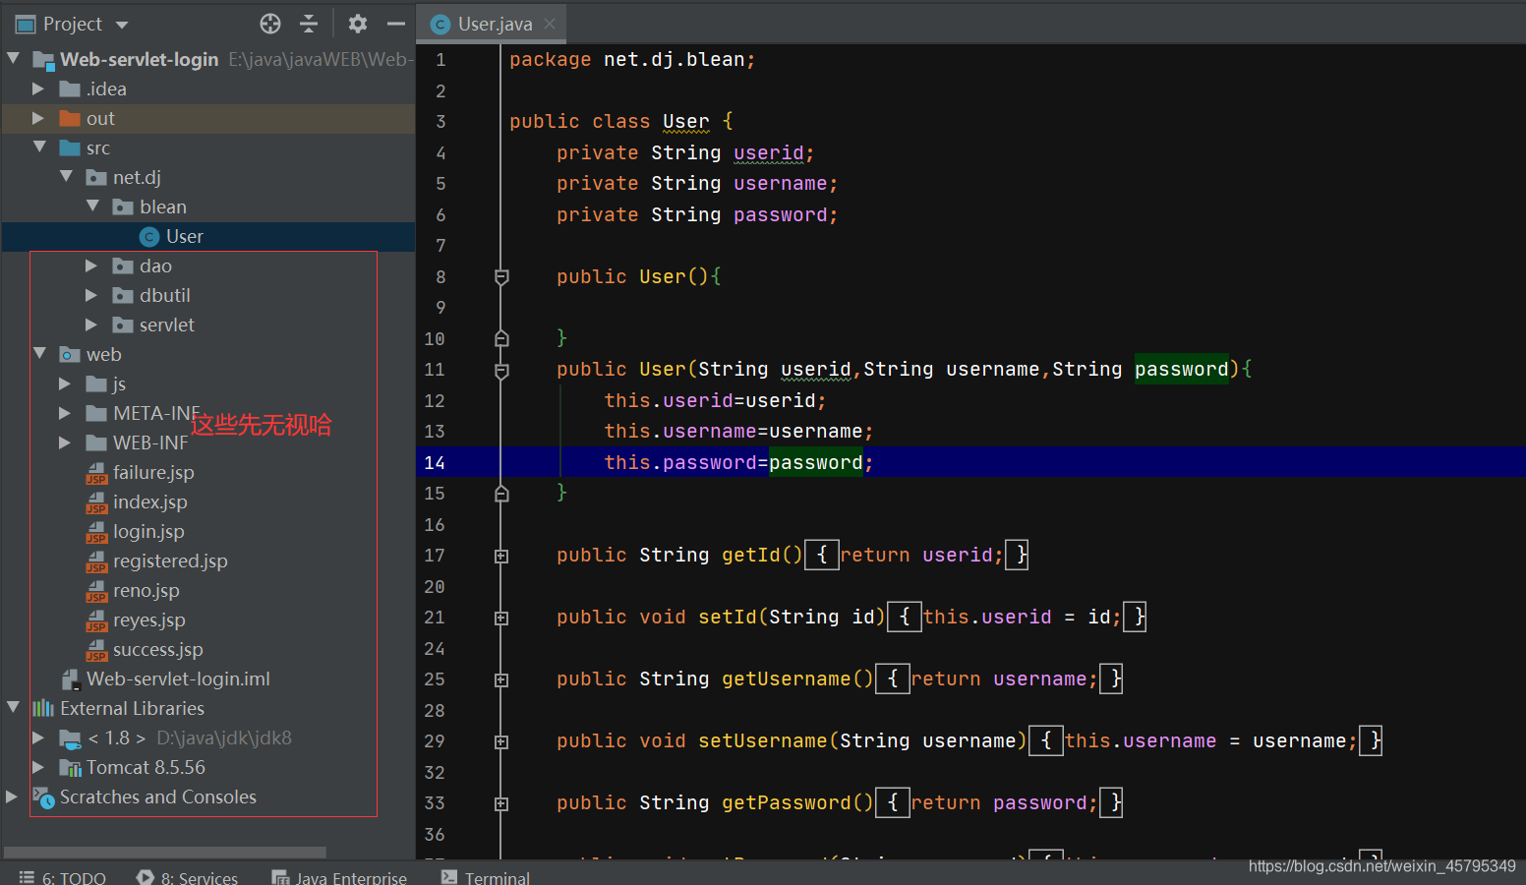Open the Project panel settings gear
The width and height of the screenshot is (1526, 885).
(358, 24)
